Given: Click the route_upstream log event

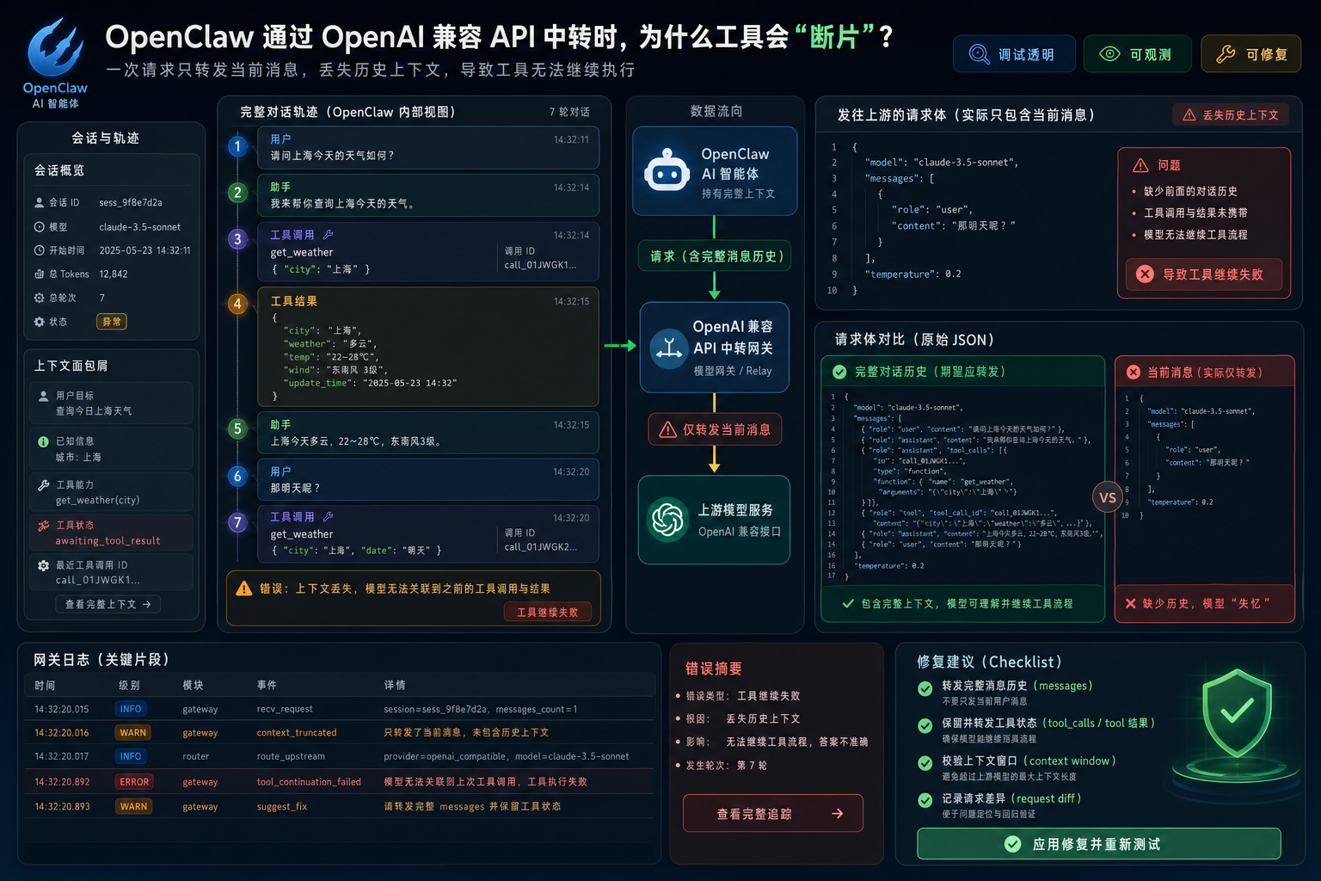Looking at the screenshot, I should (291, 757).
